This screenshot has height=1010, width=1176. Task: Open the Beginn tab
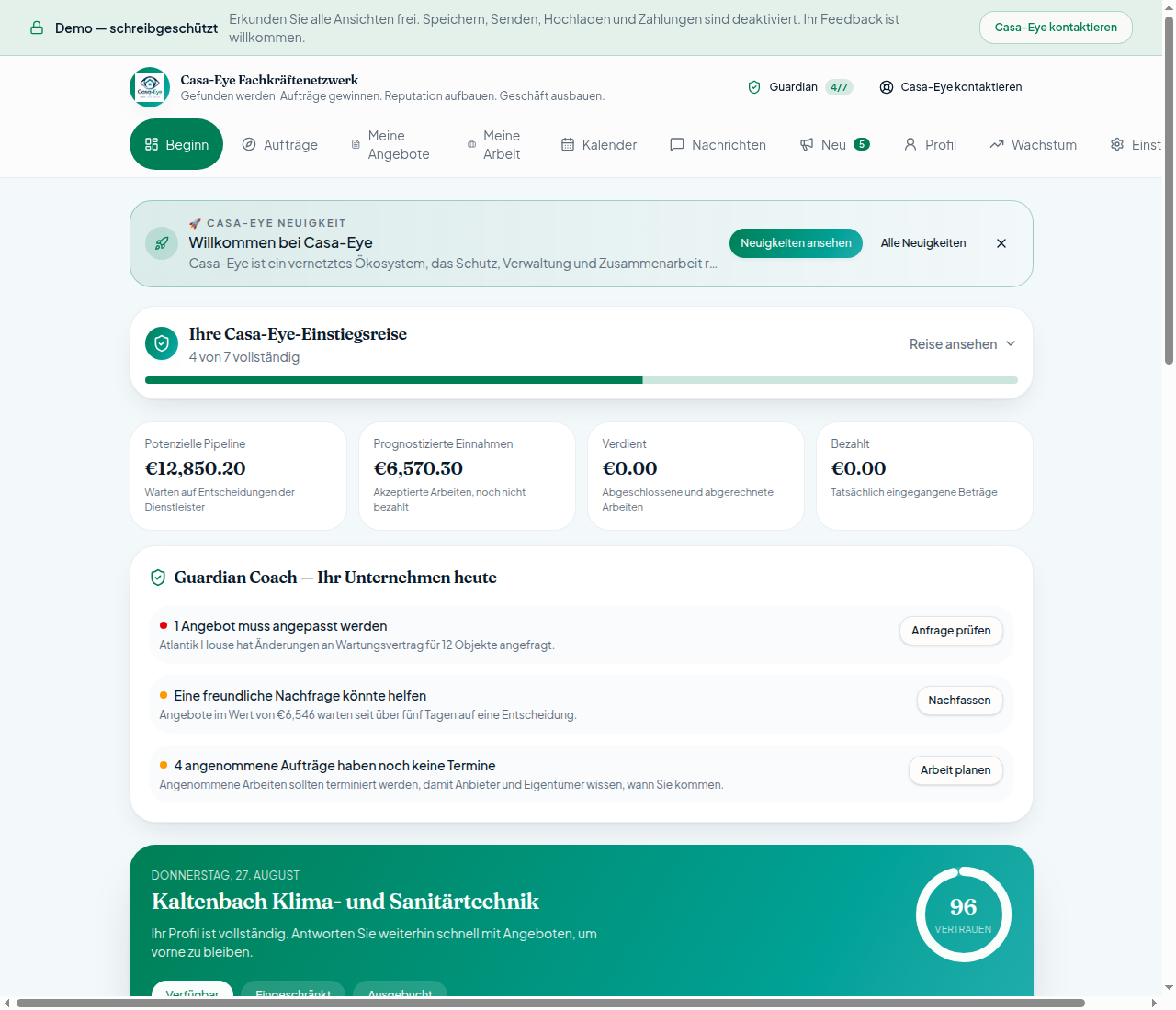point(176,144)
